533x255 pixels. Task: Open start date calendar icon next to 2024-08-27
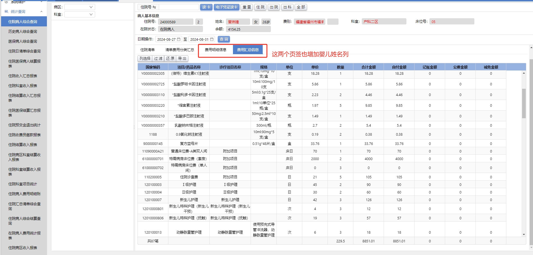coord(179,39)
